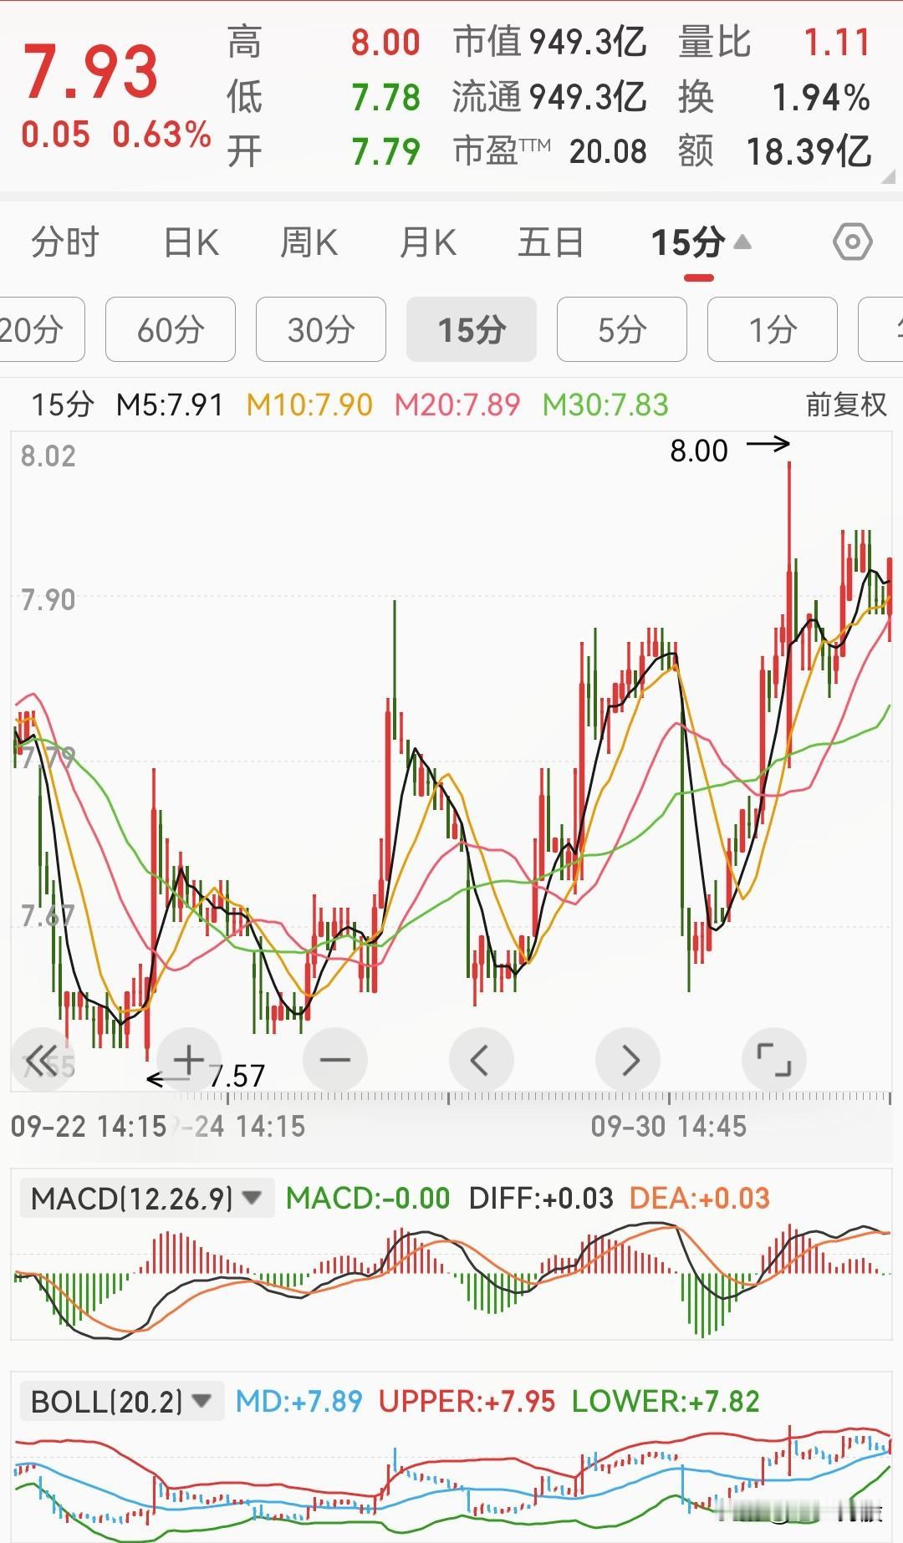Screen dimensions: 903x1543
Task: Tap the turnover rate 1.94%
Action: [821, 98]
